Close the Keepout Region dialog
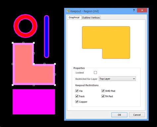The height and width of the screenshot is (127, 157). (142, 10)
